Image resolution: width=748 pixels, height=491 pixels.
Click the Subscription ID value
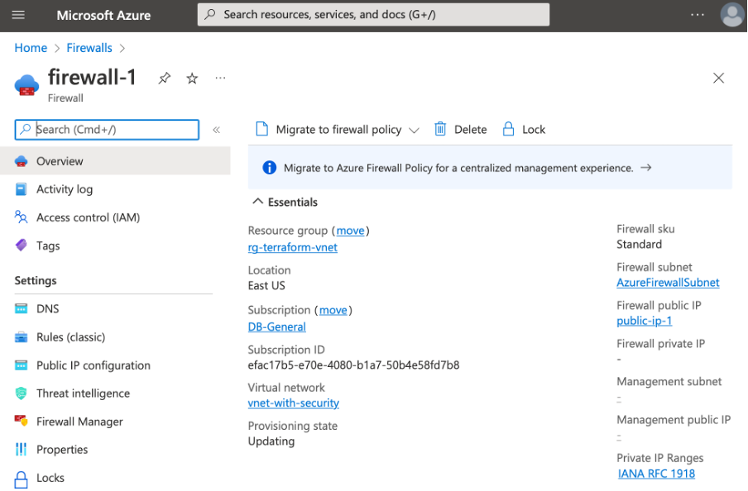coord(353,365)
